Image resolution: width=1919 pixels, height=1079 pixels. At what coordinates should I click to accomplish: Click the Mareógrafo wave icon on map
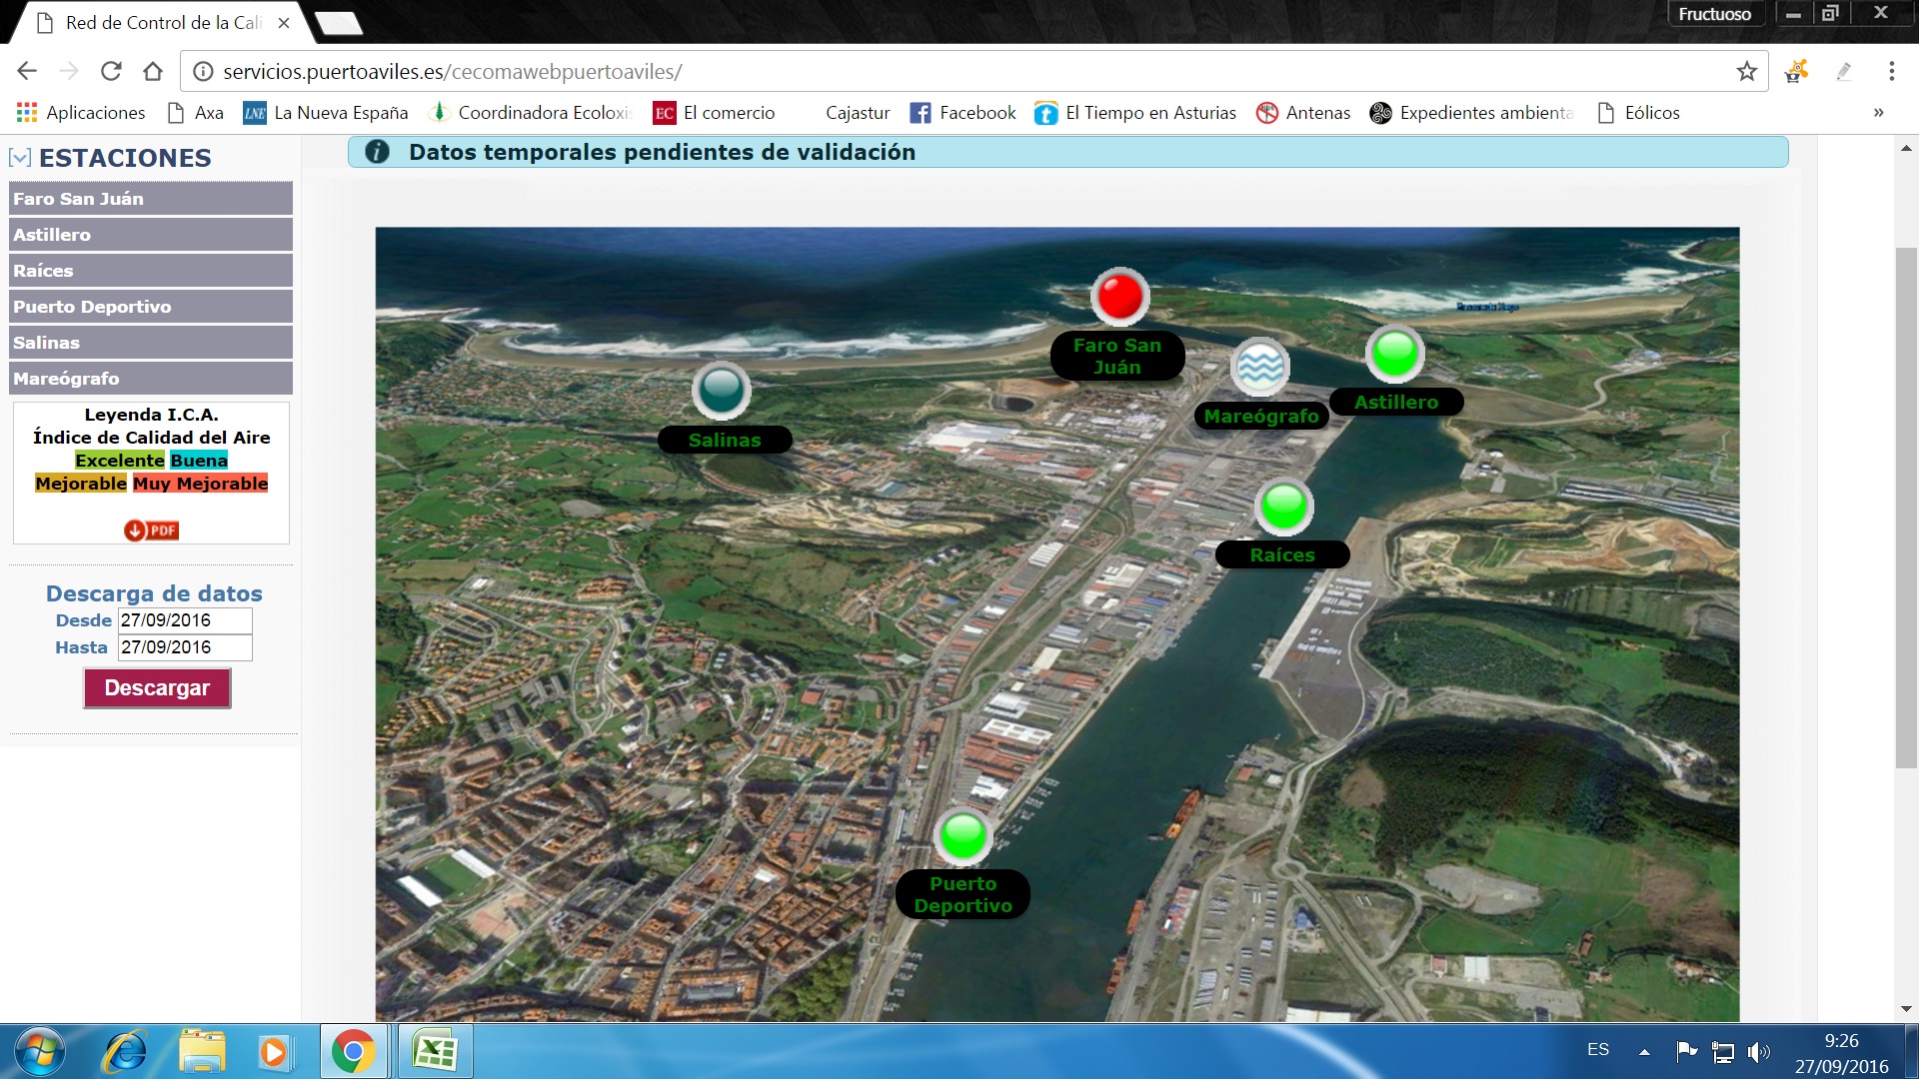(x=1259, y=367)
